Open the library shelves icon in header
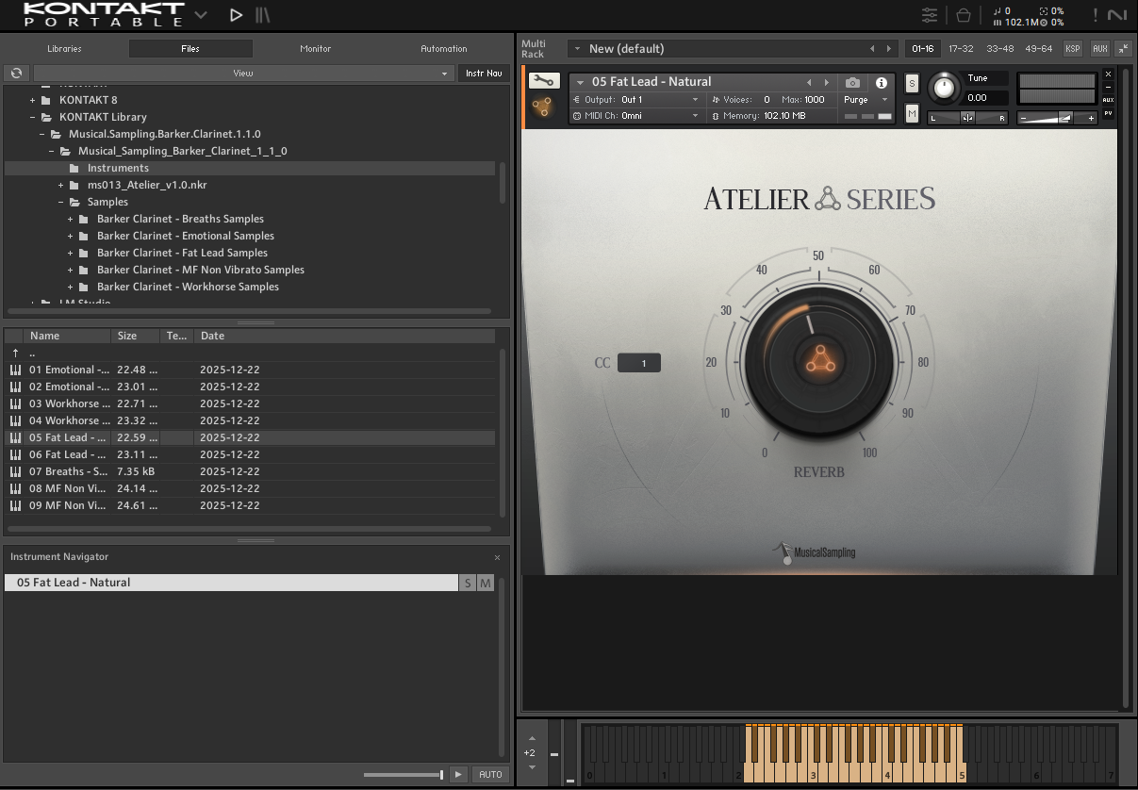Image resolution: width=1138 pixels, height=790 pixels. tap(262, 15)
